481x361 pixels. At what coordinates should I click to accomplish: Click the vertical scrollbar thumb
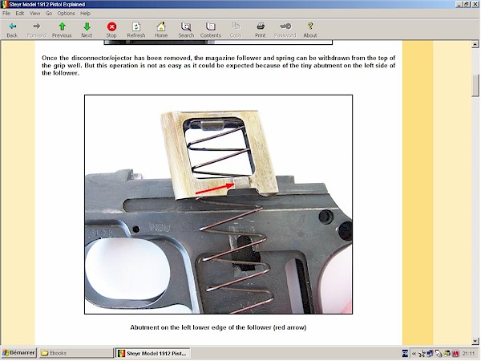click(x=475, y=85)
